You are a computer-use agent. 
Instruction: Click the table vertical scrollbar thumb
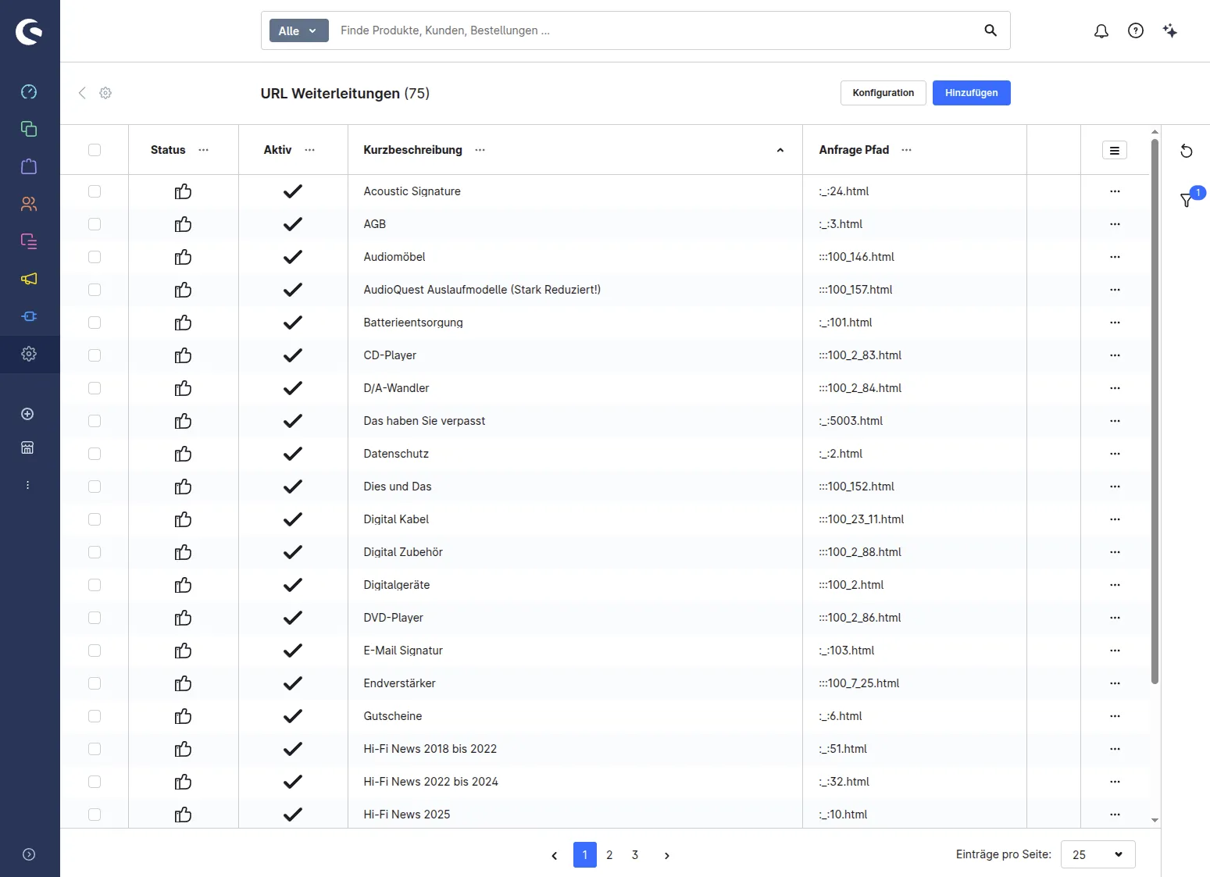coord(1155,412)
